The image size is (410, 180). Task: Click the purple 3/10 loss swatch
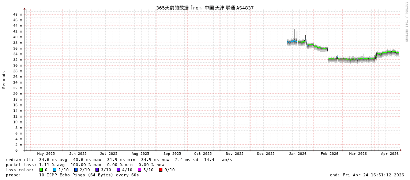(97, 170)
